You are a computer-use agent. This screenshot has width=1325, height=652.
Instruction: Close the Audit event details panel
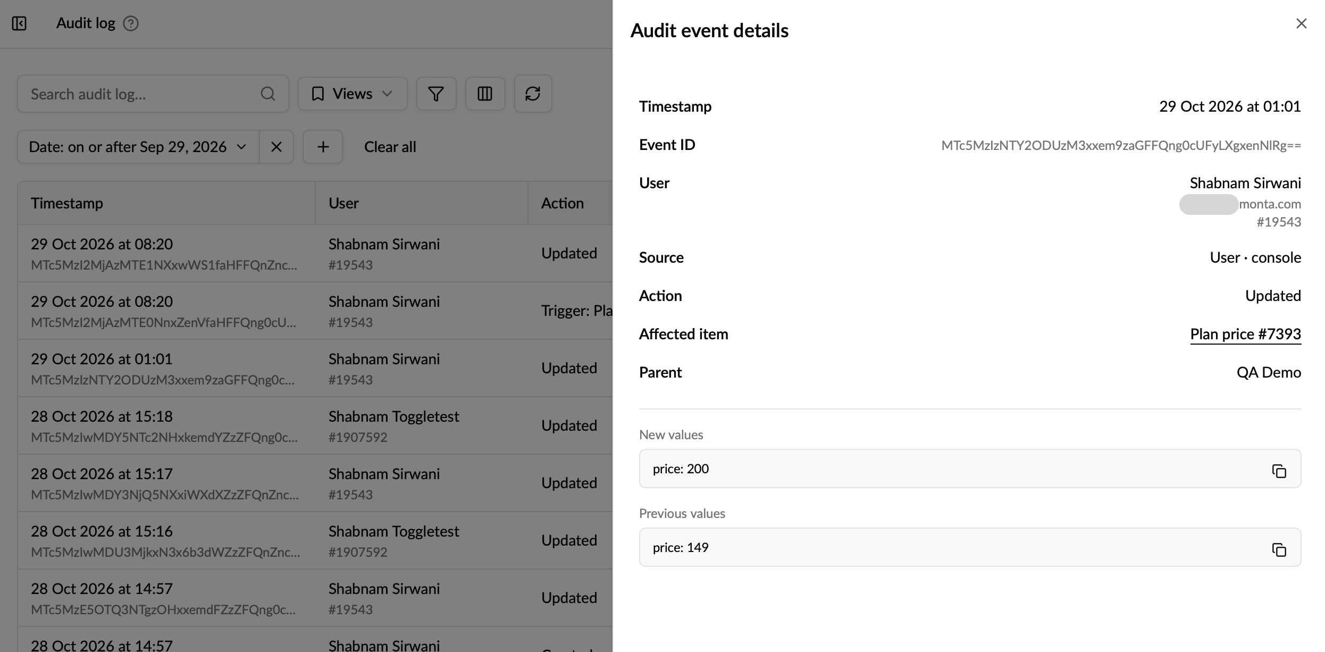1301,23
